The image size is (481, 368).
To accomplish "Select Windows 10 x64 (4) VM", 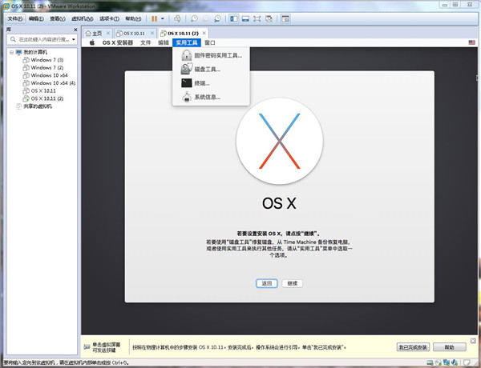I will click(x=49, y=83).
